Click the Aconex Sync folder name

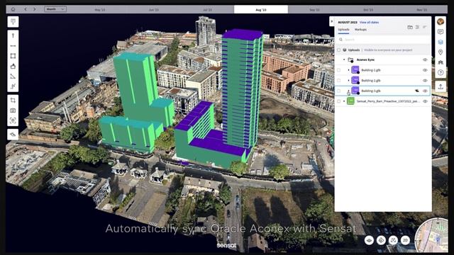pos(365,59)
